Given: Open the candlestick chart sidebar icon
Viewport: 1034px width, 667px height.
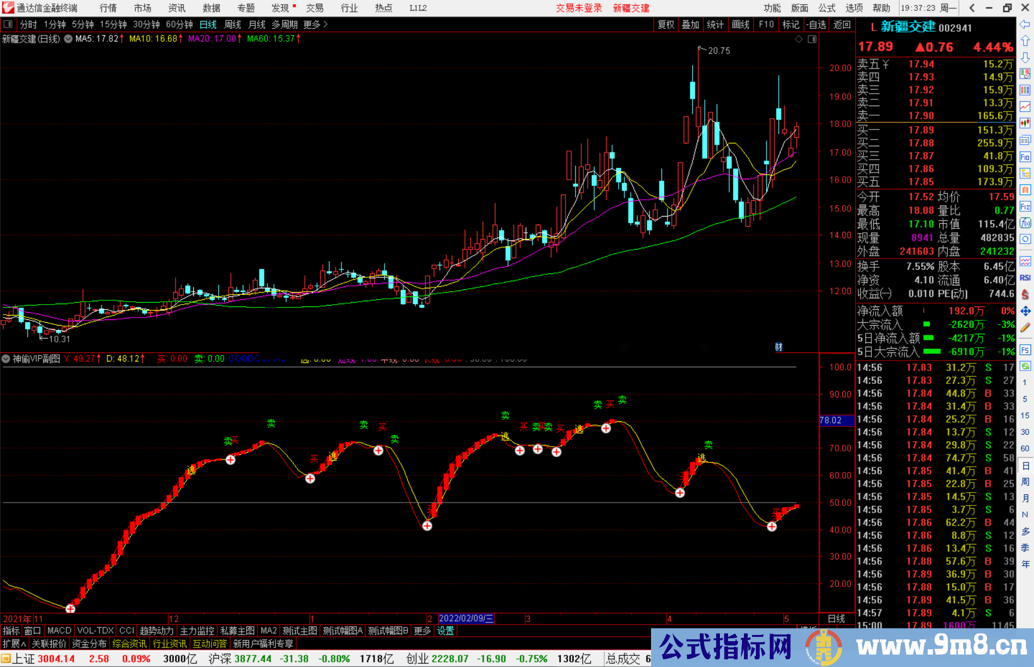Looking at the screenshot, I should point(1025,123).
